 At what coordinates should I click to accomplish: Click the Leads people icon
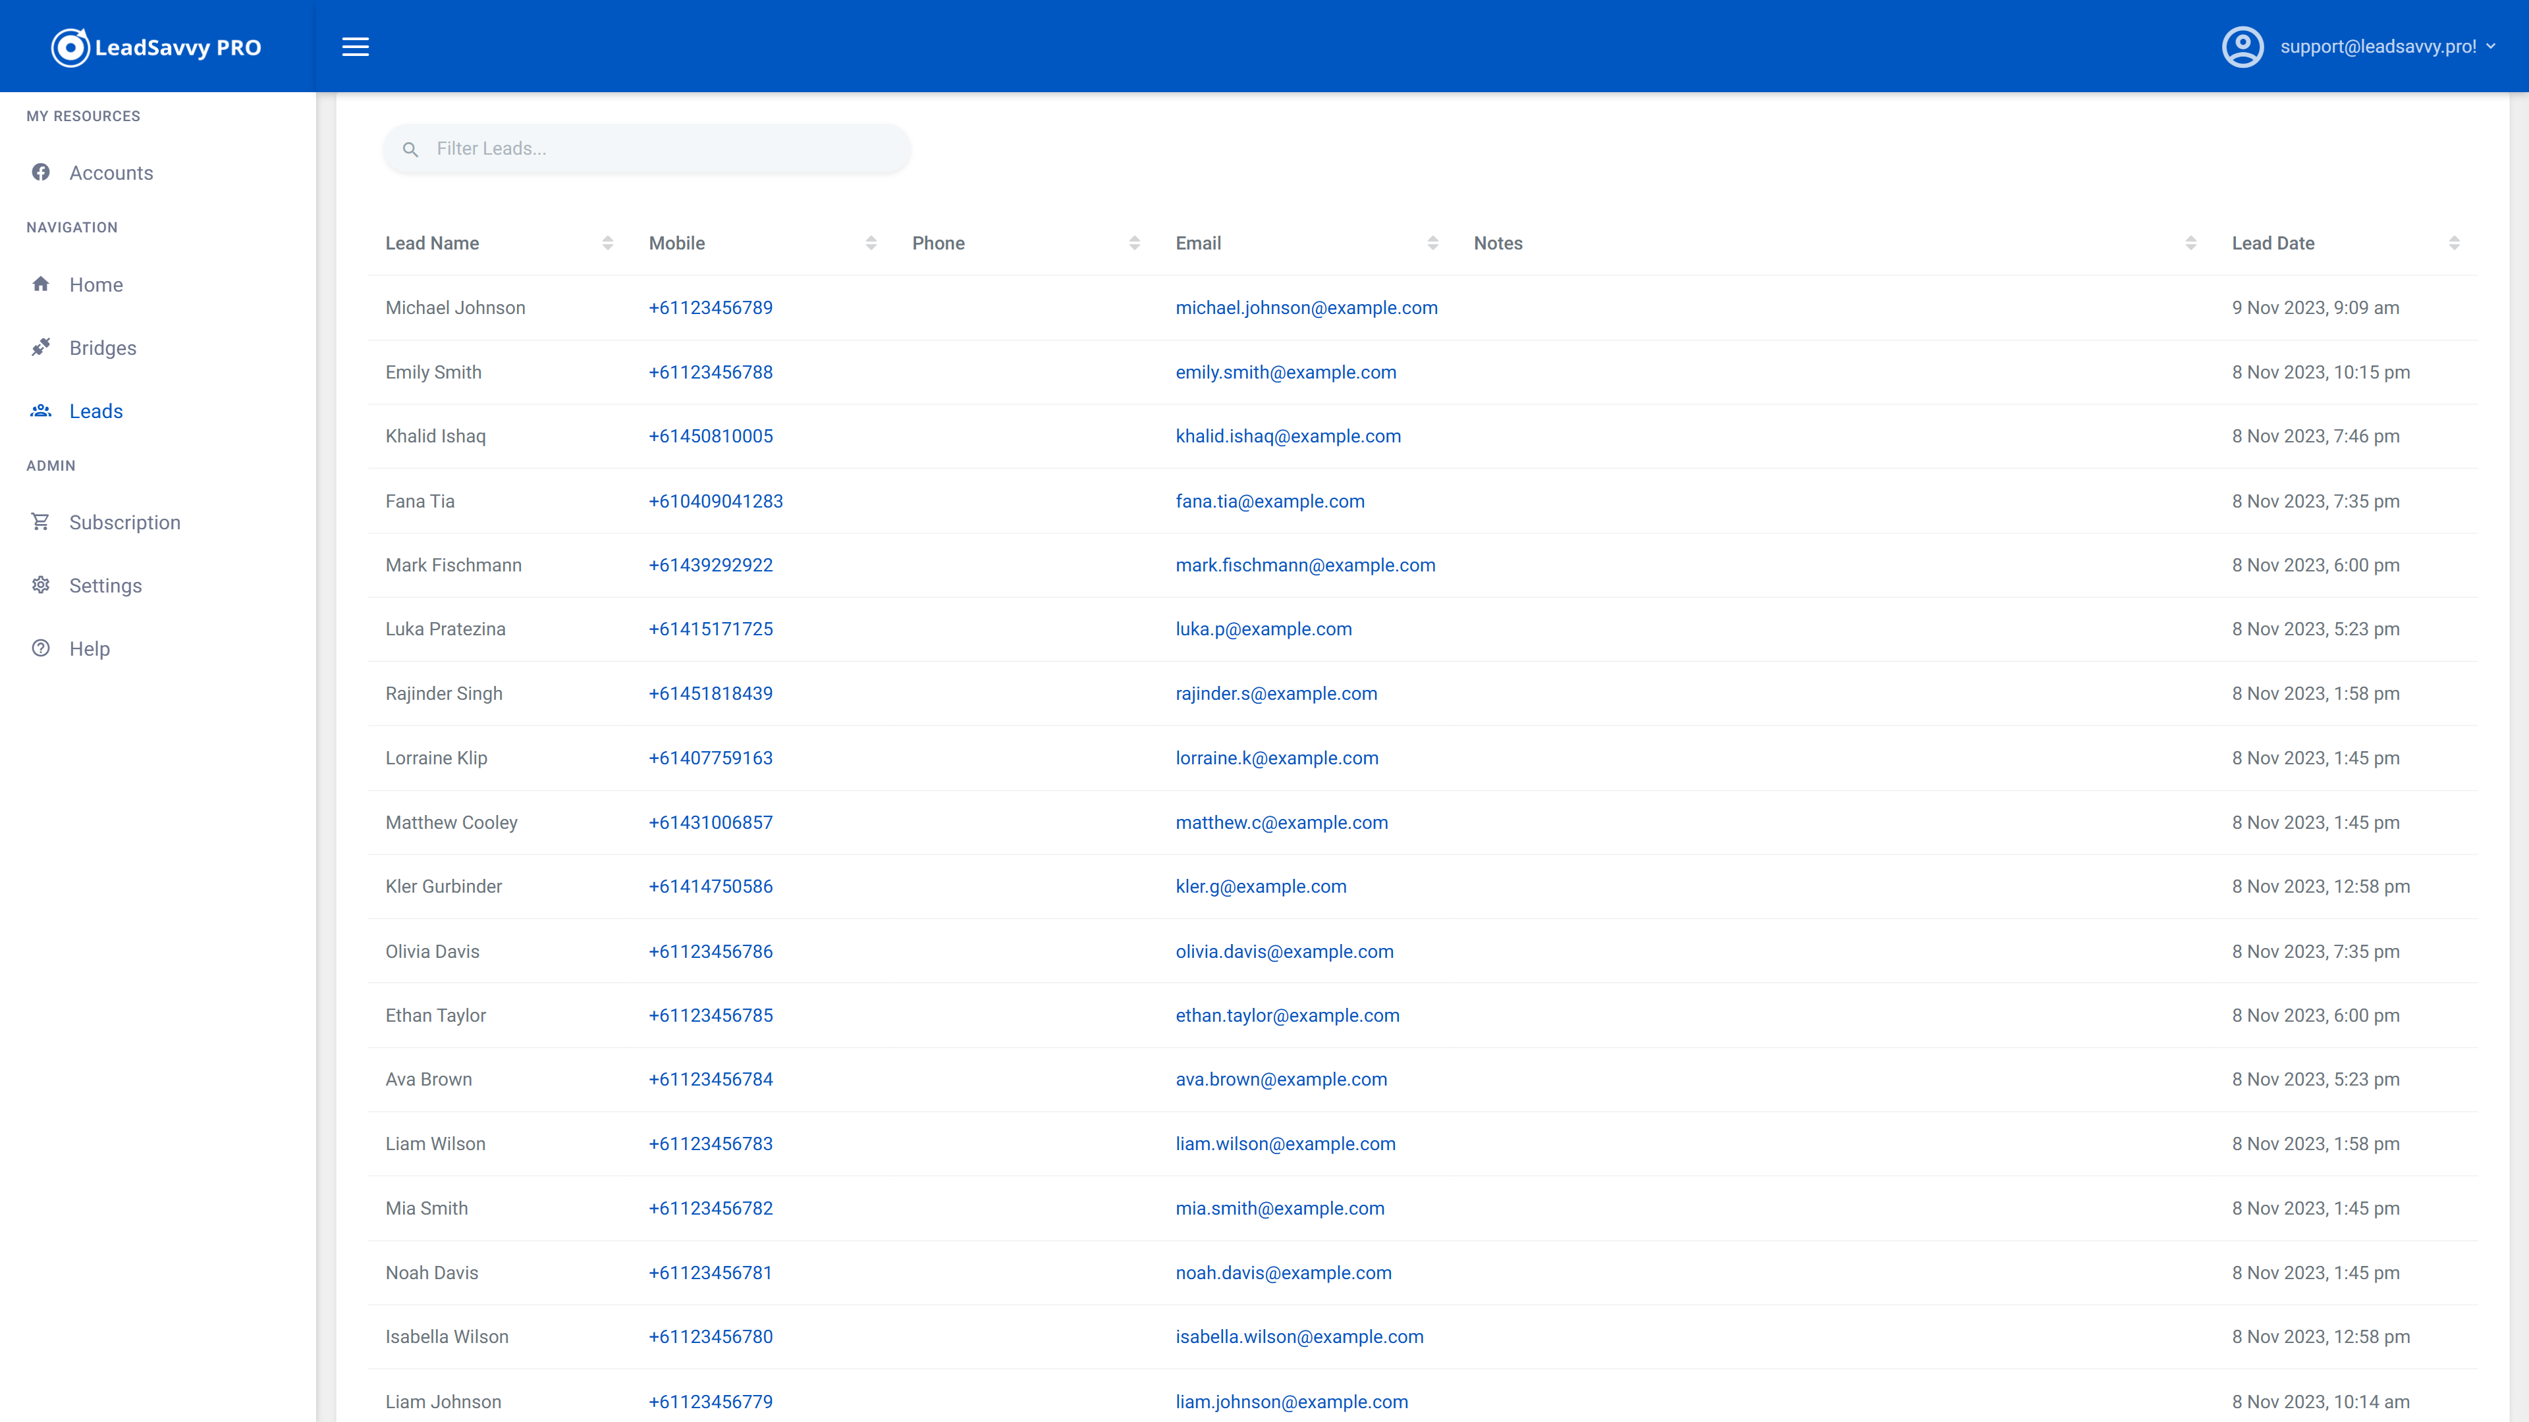pyautogui.click(x=40, y=411)
